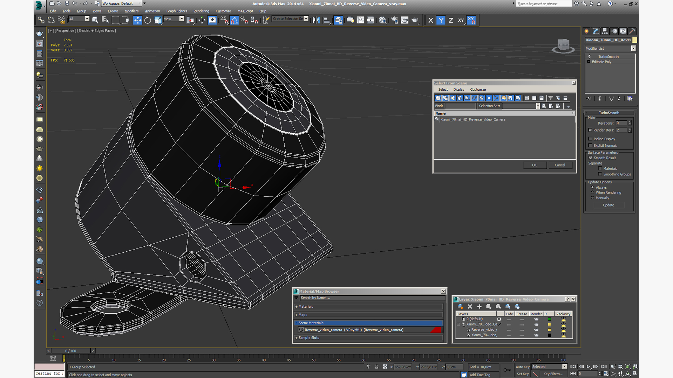Click the Edit Named Selection Sets icon
The width and height of the screenshot is (673, 378).
tap(266, 20)
